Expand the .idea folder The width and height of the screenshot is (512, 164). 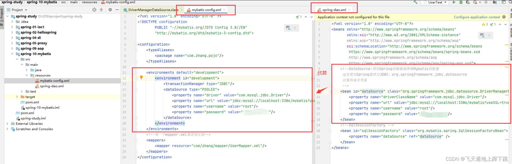coord(12,22)
